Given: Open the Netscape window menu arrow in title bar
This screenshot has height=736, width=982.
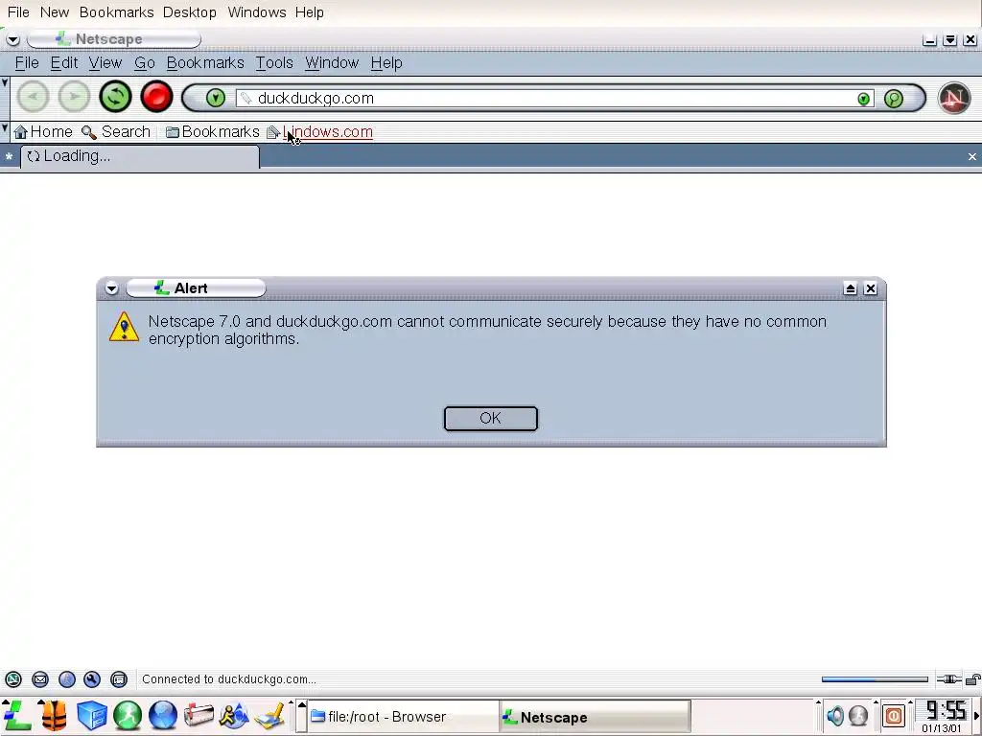Looking at the screenshot, I should tap(12, 39).
